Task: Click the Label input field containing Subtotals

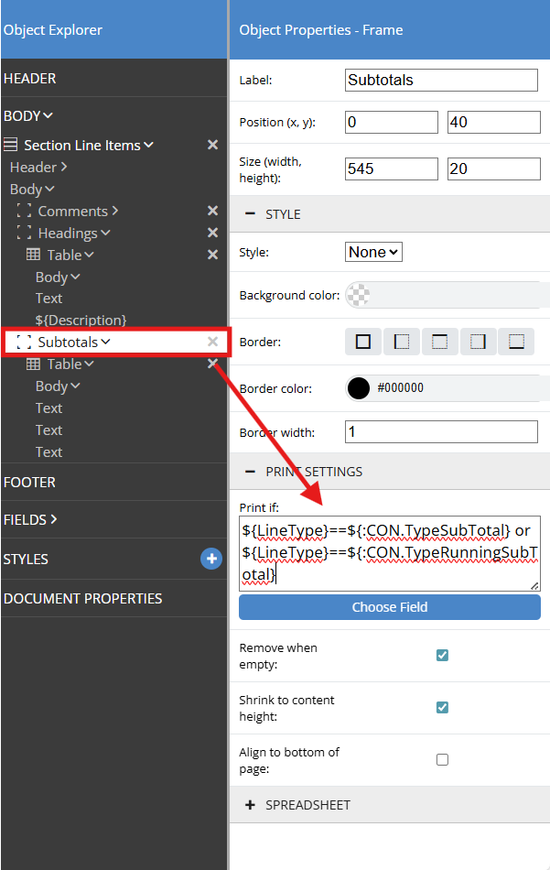Action: click(441, 80)
